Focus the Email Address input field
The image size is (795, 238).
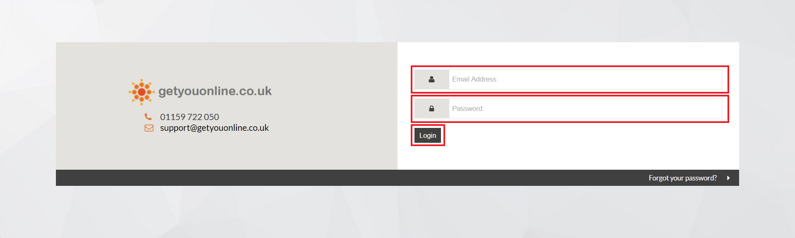tap(585, 79)
